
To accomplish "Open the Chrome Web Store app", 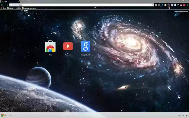I will (50, 47).
